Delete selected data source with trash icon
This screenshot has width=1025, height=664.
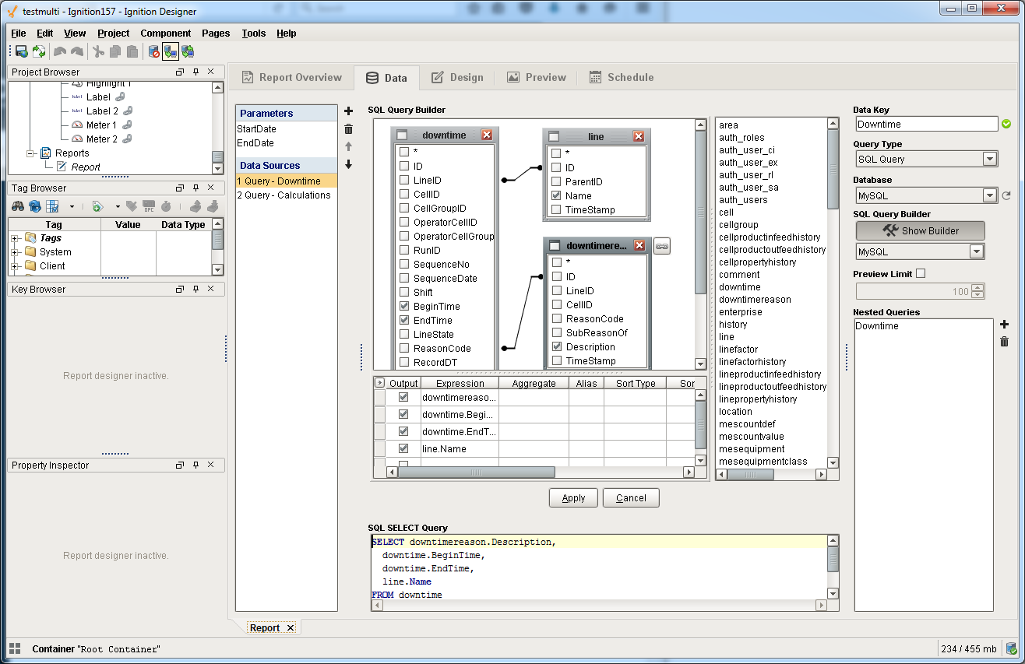348,129
